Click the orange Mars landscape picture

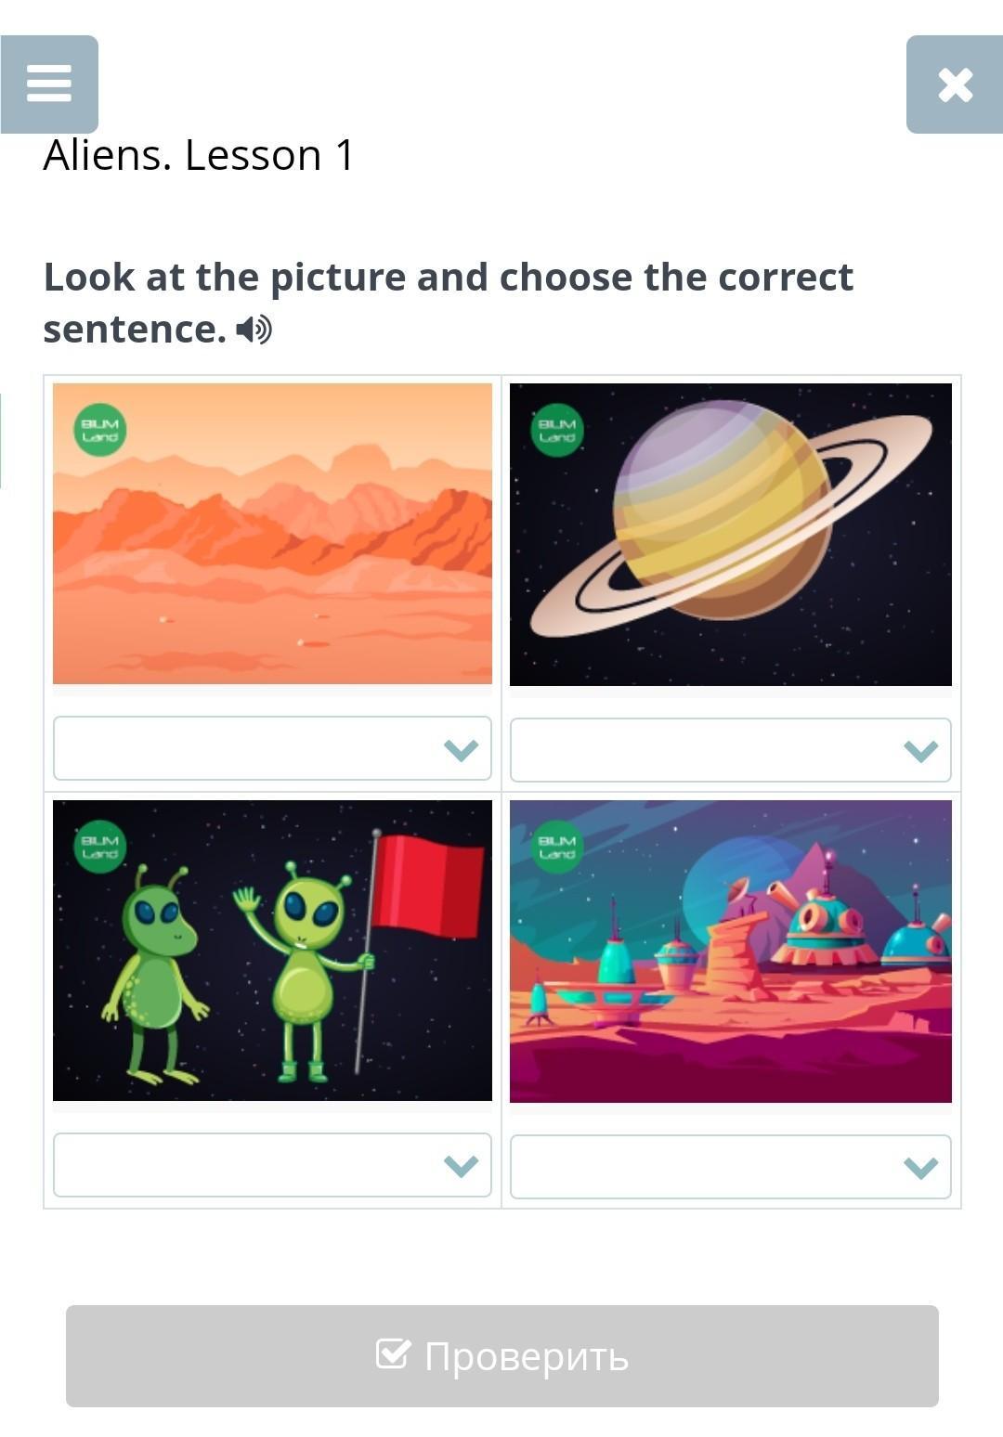[272, 534]
